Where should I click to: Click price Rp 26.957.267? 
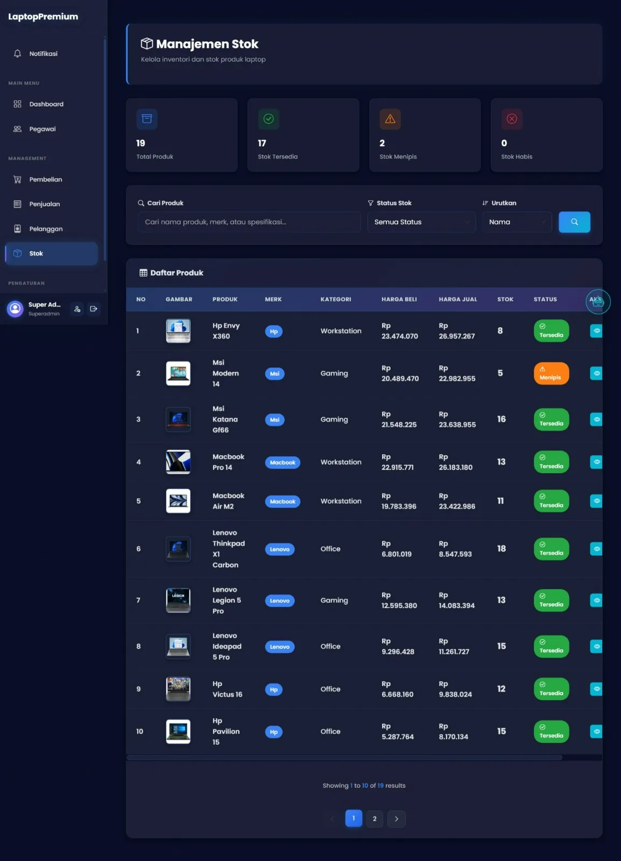click(457, 331)
